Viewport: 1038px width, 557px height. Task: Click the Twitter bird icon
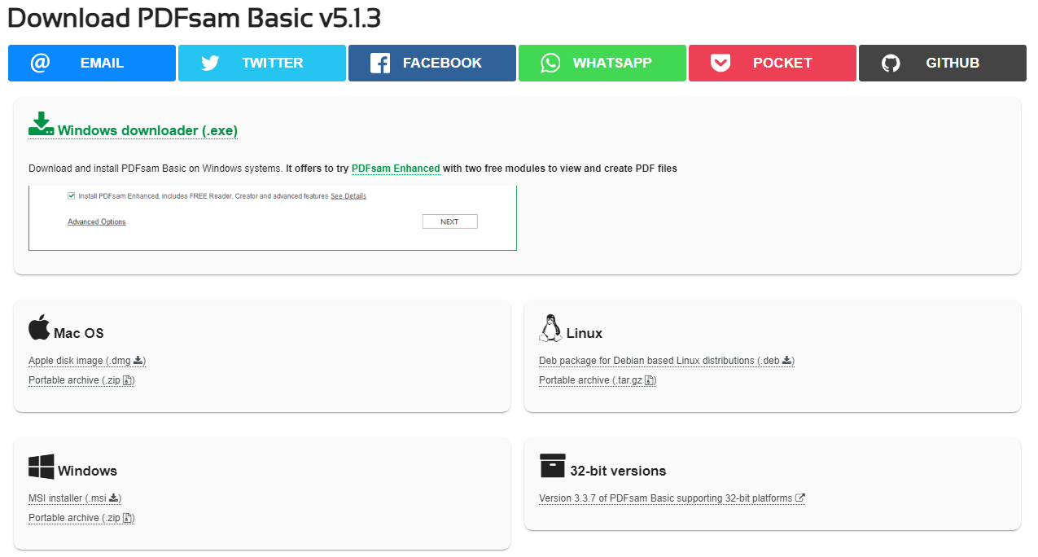pyautogui.click(x=210, y=63)
